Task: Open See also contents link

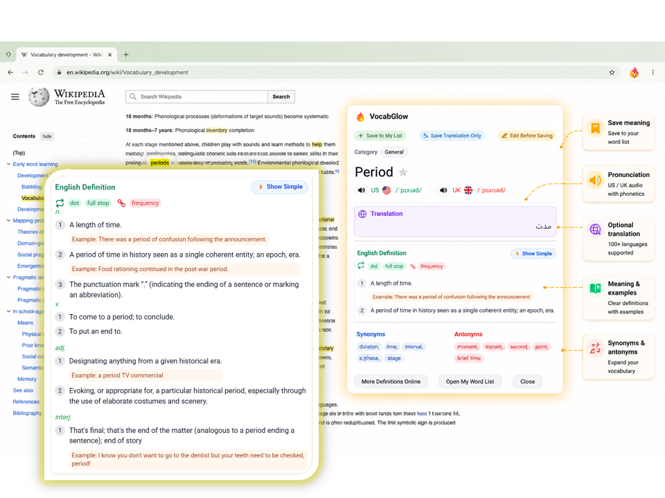Action: [x=23, y=390]
